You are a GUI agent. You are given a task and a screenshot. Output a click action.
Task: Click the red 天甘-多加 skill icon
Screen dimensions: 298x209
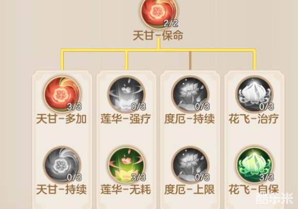click(x=62, y=94)
